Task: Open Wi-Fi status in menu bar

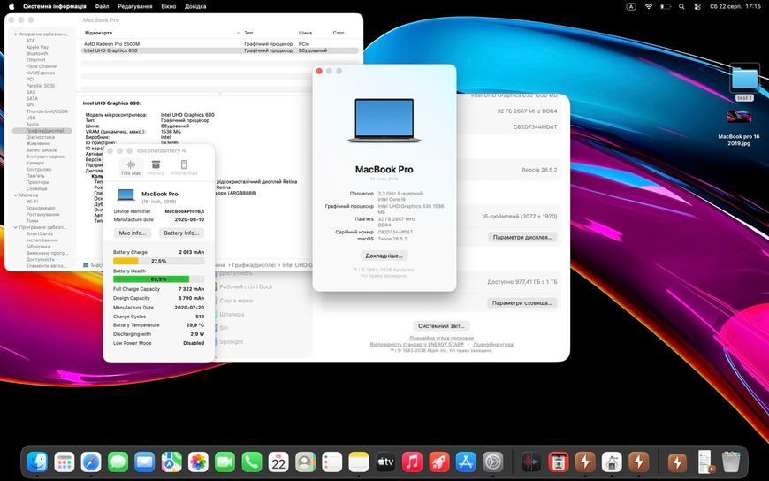Action: tap(649, 6)
